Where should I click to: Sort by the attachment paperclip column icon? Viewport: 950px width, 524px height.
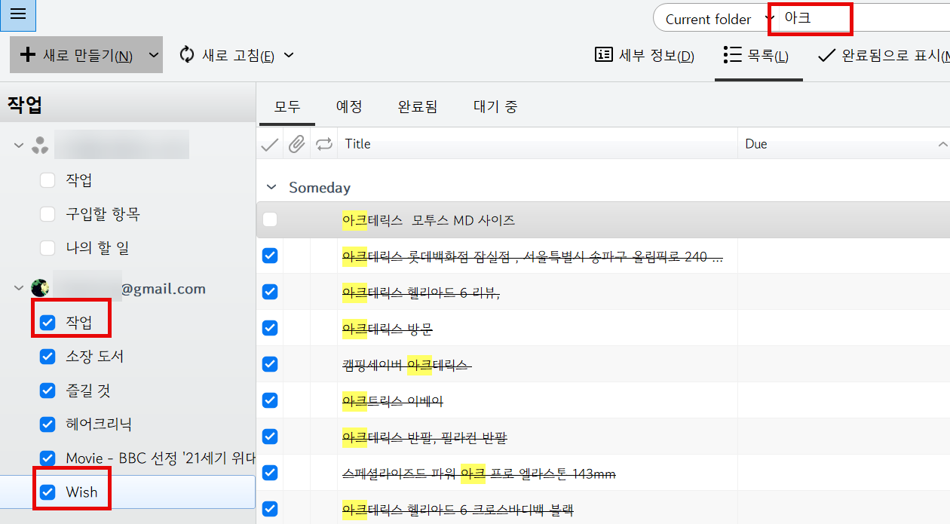pos(297,144)
